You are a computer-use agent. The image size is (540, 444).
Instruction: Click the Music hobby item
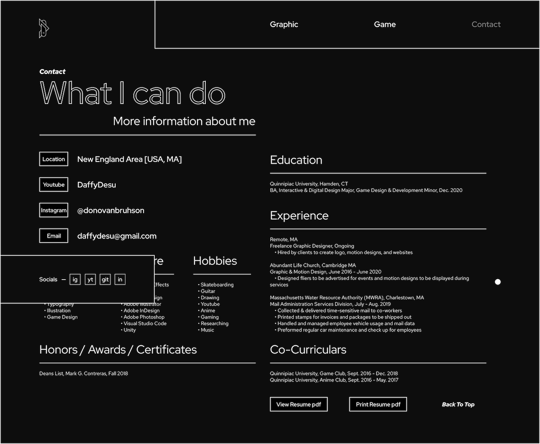pos(206,330)
